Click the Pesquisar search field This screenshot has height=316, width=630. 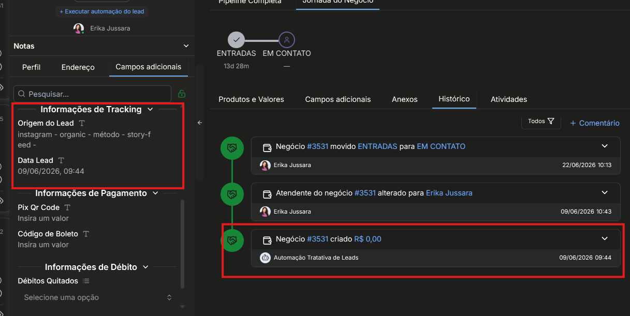click(92, 94)
